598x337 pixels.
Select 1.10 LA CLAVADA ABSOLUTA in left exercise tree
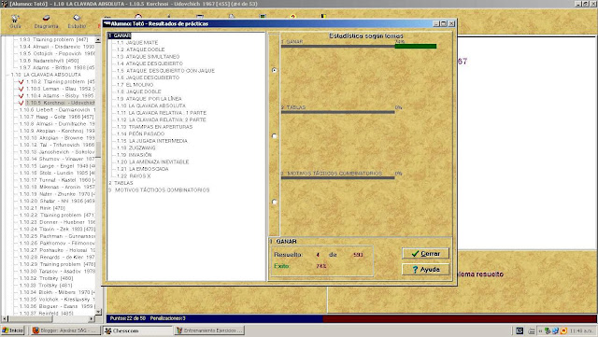click(x=46, y=75)
